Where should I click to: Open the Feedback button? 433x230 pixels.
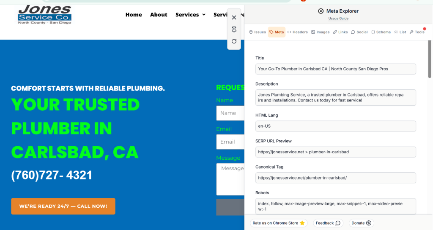point(328,223)
